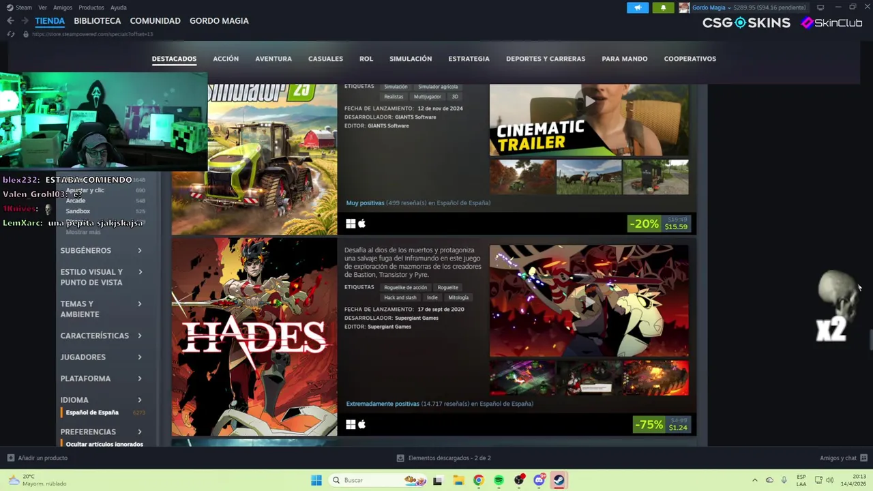The height and width of the screenshot is (491, 873).
Task: Click the Muy positivas reviews link
Action: point(365,203)
